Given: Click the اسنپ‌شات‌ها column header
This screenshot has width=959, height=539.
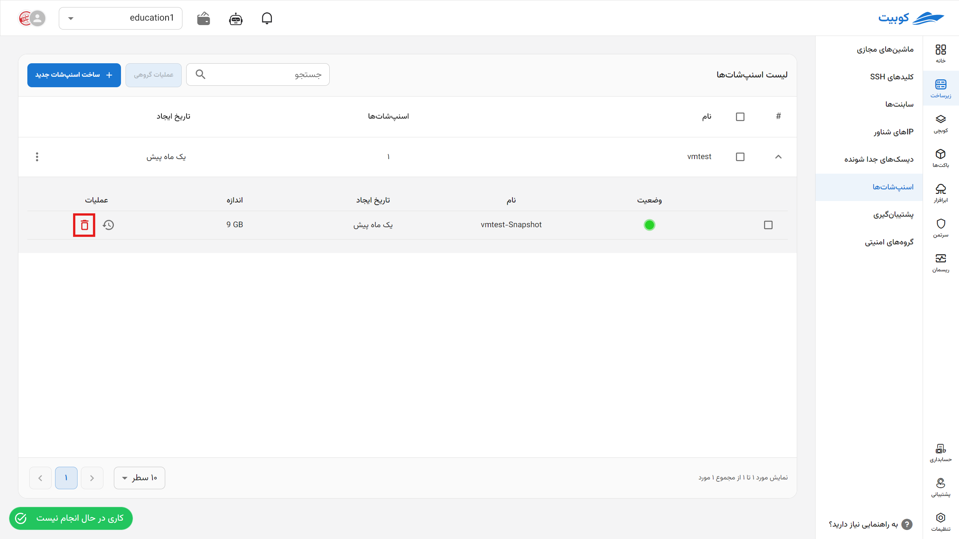Looking at the screenshot, I should [388, 116].
